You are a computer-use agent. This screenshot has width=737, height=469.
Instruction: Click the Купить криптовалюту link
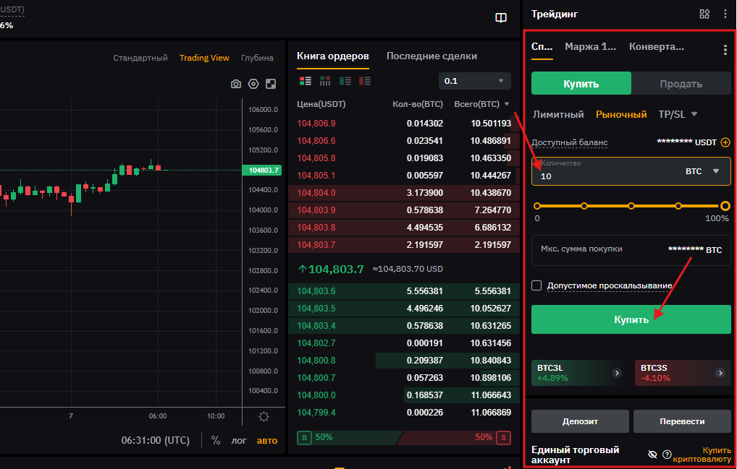pyautogui.click(x=702, y=455)
